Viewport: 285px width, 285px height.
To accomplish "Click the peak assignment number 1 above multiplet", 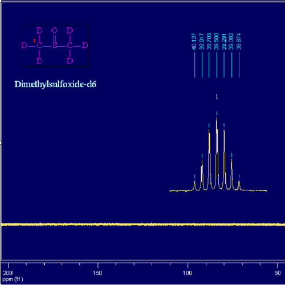I will 217,97.
